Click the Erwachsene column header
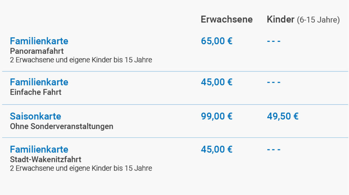Image resolution: width=349 pixels, height=195 pixels. click(x=227, y=19)
